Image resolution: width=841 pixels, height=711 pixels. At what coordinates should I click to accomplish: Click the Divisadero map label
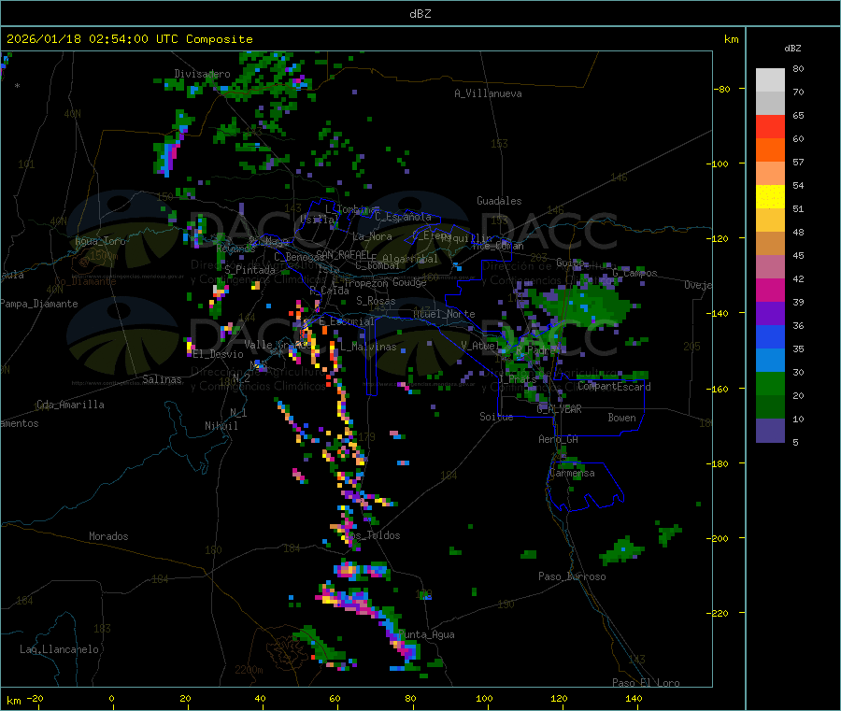point(202,74)
